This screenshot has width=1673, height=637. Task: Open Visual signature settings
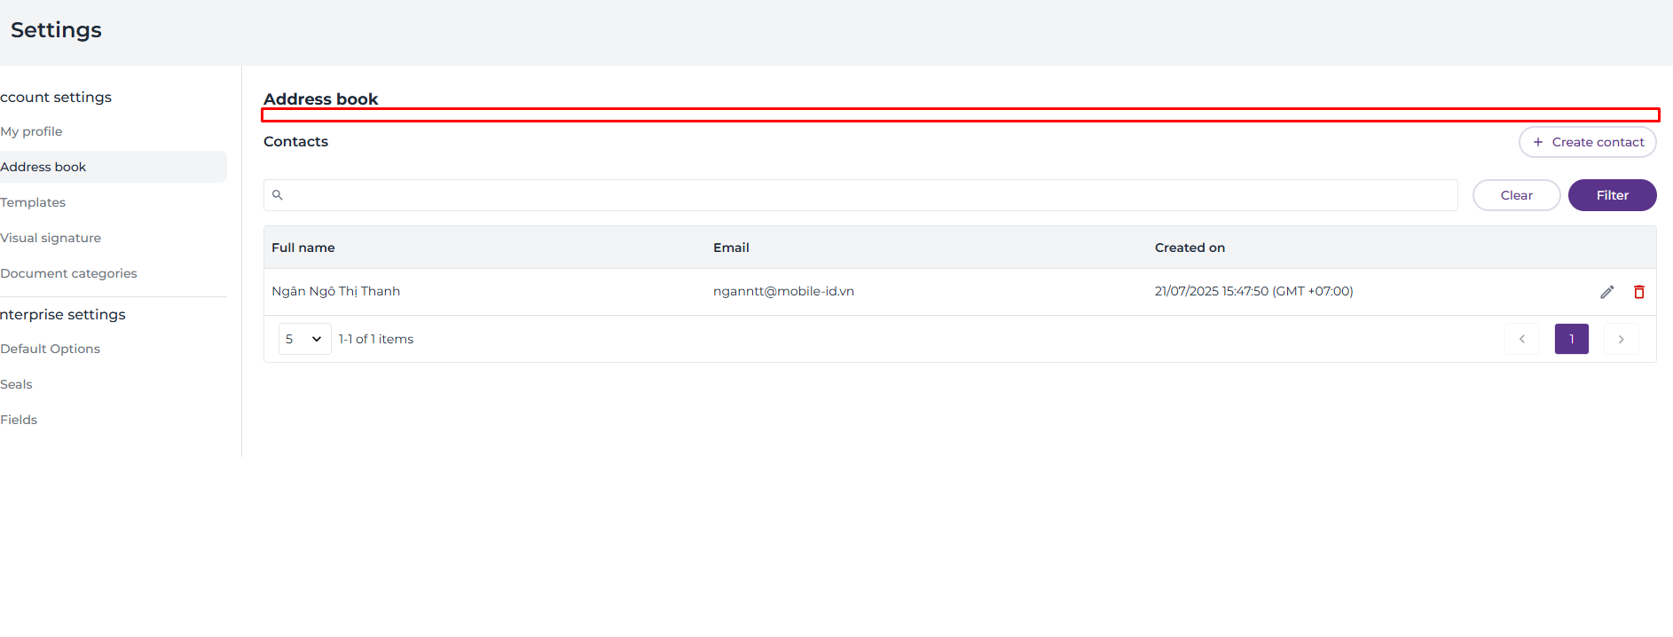coord(51,238)
